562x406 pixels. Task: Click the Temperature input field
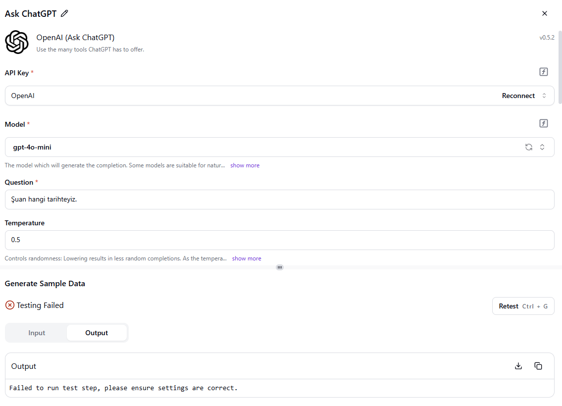[280, 240]
